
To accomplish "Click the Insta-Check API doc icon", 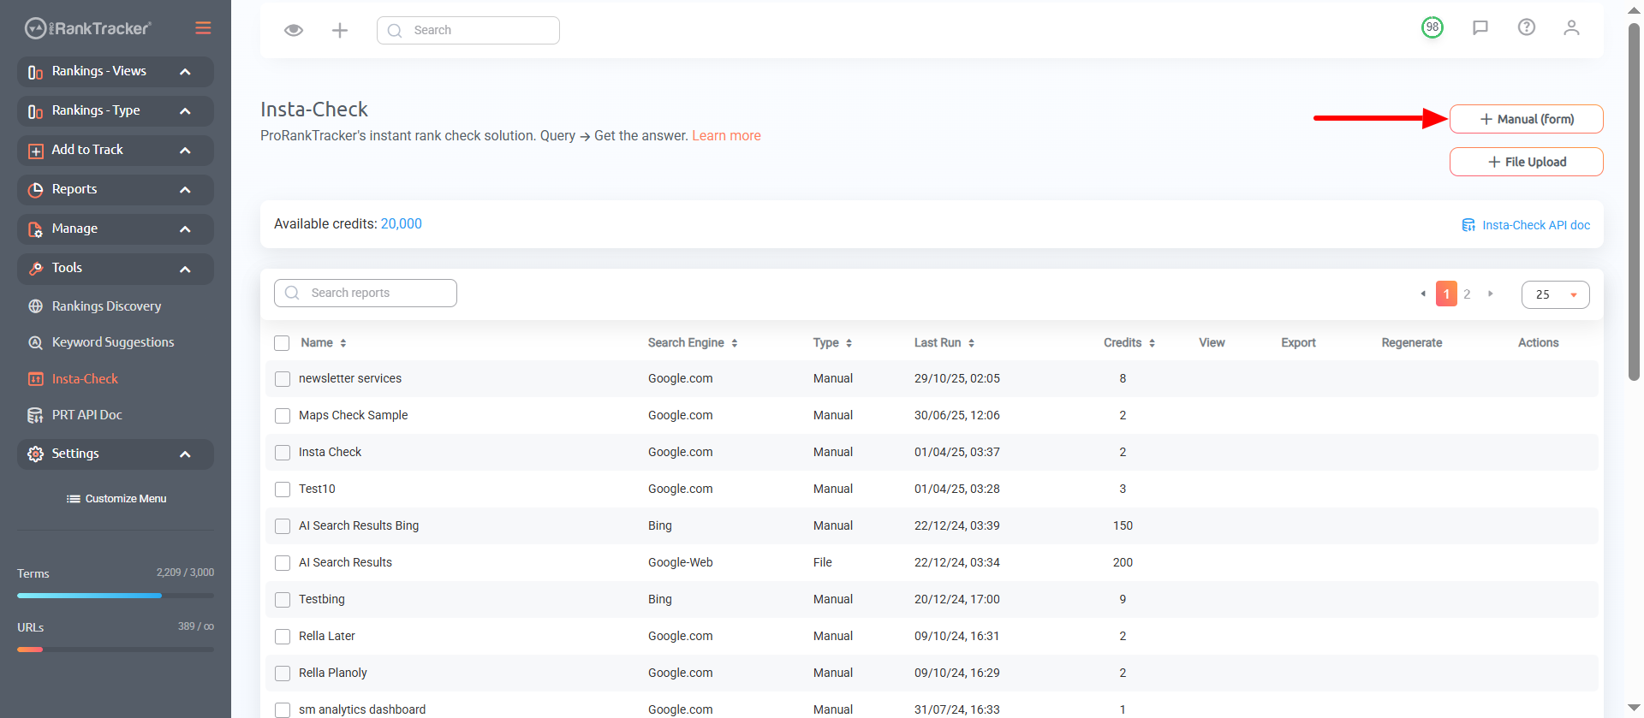I will (x=1468, y=225).
